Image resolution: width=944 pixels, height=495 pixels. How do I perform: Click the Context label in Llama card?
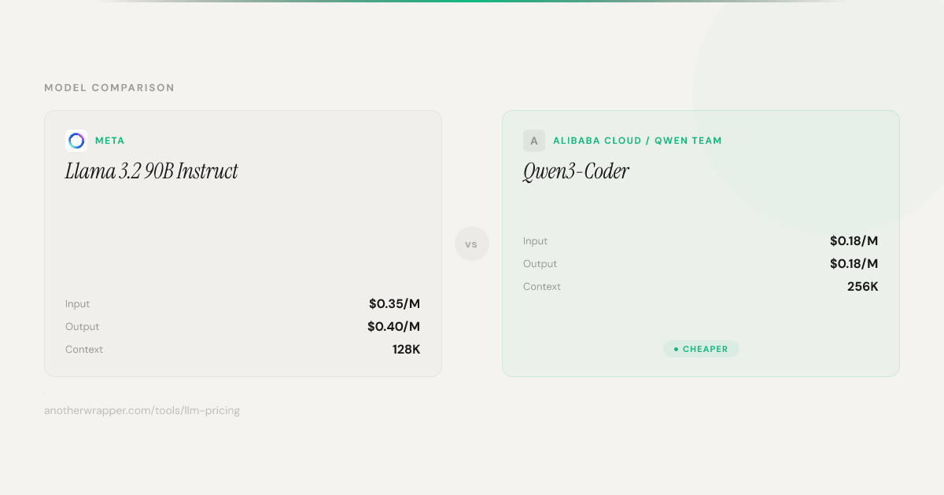pos(84,350)
